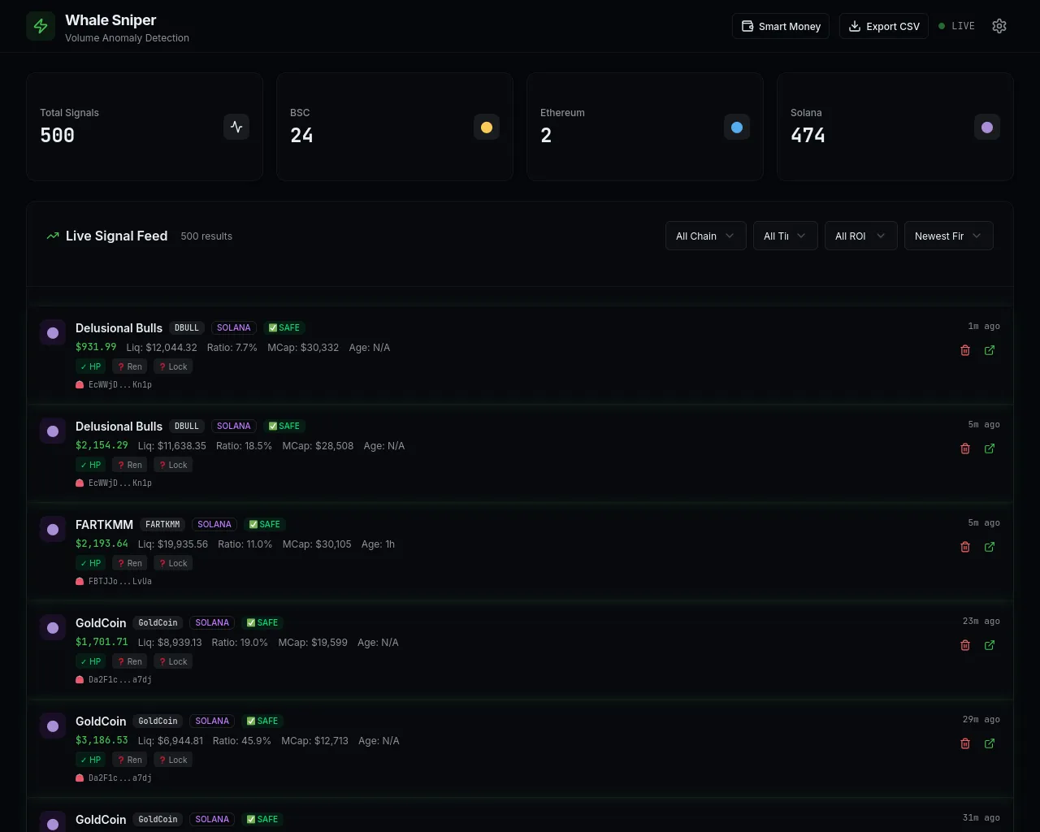Image resolution: width=1040 pixels, height=832 pixels.
Task: Select the Solana 474 stats card
Action: pyautogui.click(x=895, y=127)
